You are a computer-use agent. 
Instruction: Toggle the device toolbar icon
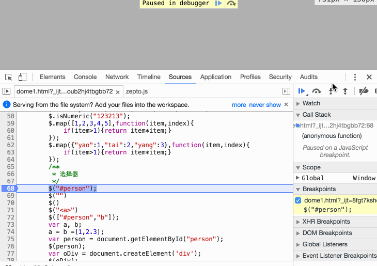(22, 77)
